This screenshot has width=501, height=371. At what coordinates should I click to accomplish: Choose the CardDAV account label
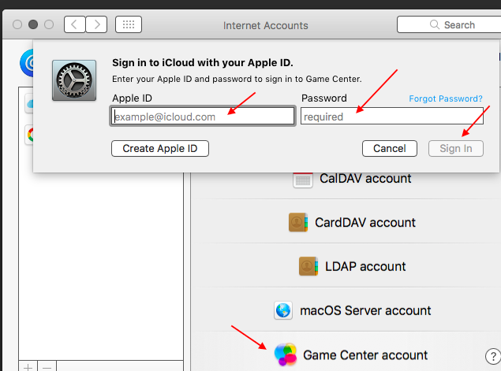tap(365, 223)
